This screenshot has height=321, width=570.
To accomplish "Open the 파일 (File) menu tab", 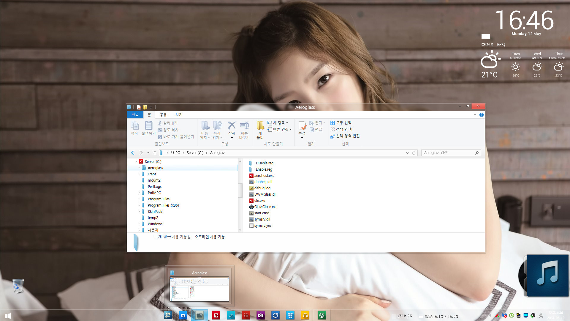I will 135,115.
